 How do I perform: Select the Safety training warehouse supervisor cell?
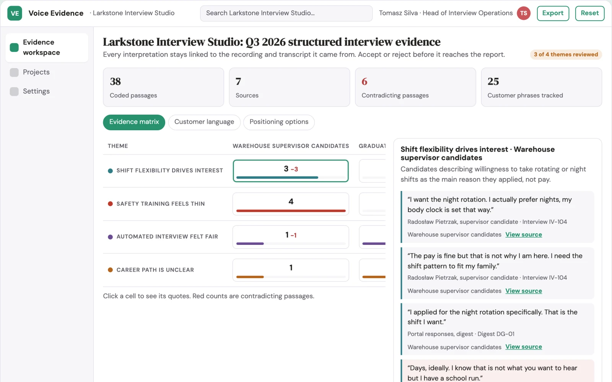click(291, 204)
